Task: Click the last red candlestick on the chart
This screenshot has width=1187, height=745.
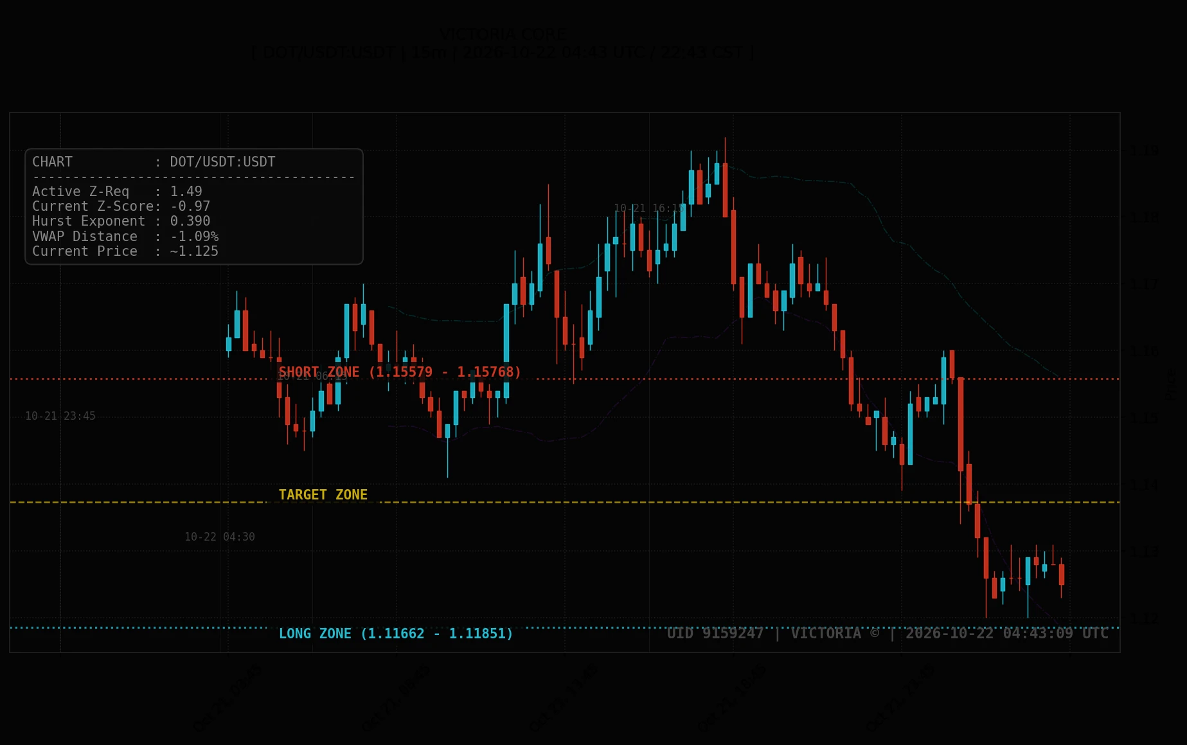Action: pos(1062,575)
